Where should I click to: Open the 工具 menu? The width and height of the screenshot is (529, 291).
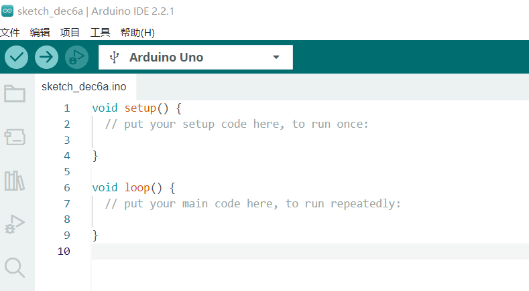(x=100, y=33)
